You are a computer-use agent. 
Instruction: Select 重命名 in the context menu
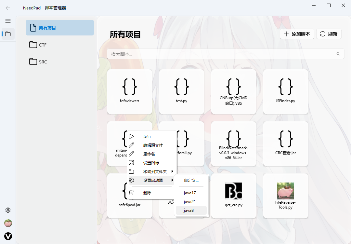(149, 154)
